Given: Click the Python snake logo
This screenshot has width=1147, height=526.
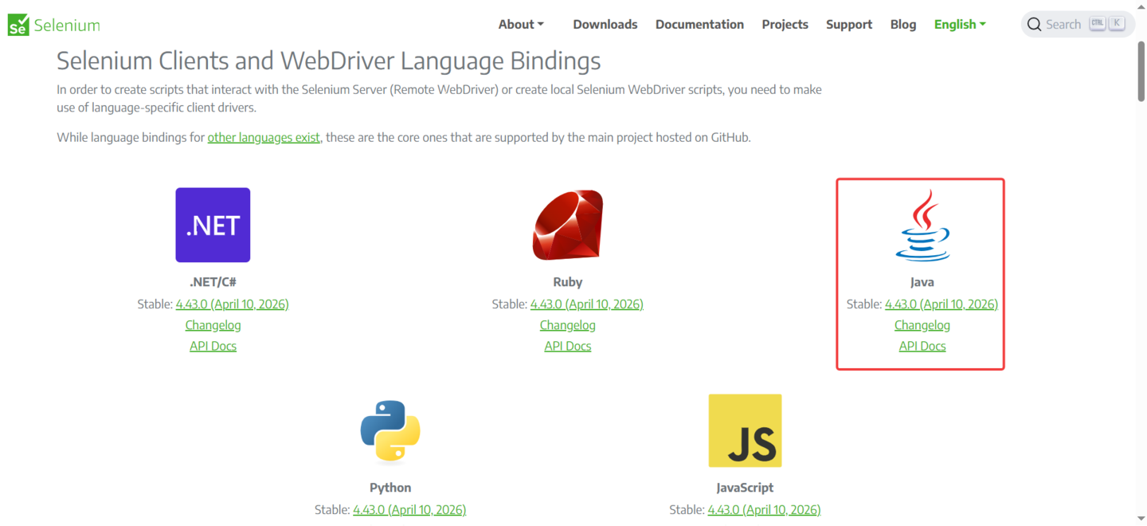Looking at the screenshot, I should tap(390, 430).
